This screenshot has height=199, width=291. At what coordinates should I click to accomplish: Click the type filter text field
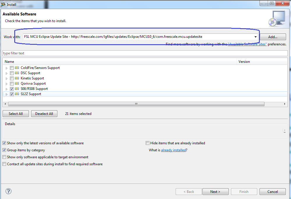[145, 53]
